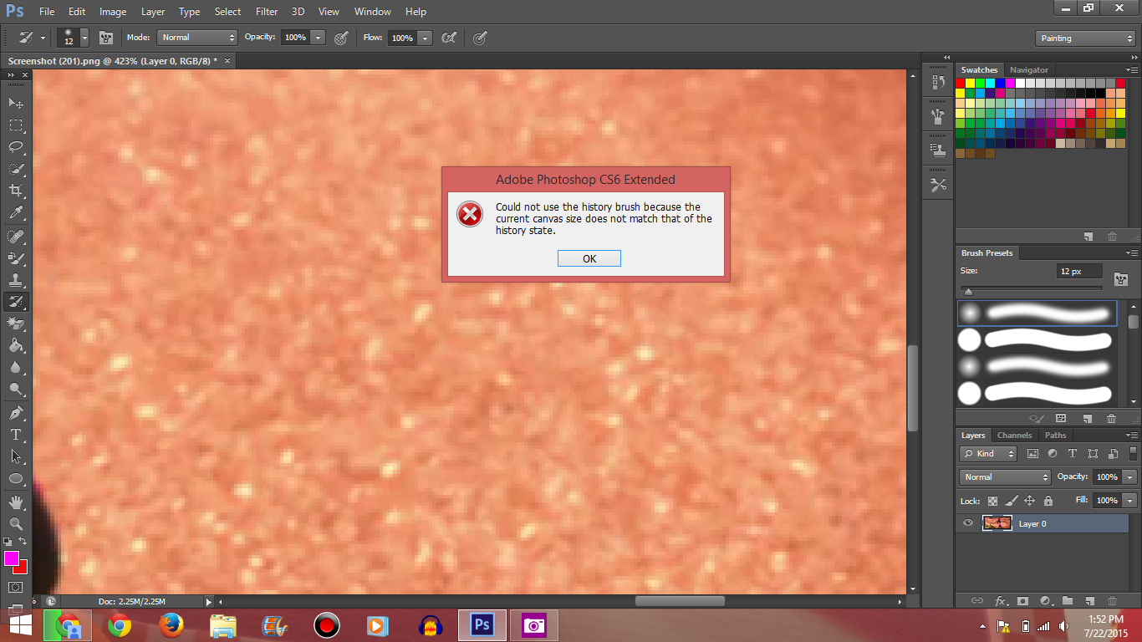Select the Blur tool

(16, 367)
